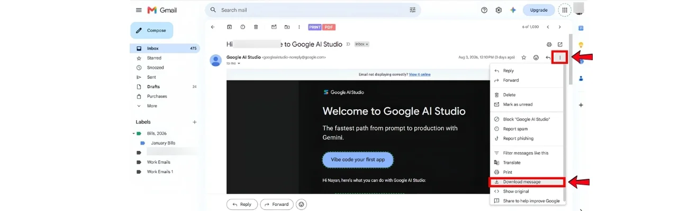Click 'Vibe code your first app' button
Screen dimensions: 688x211
pyautogui.click(x=358, y=160)
